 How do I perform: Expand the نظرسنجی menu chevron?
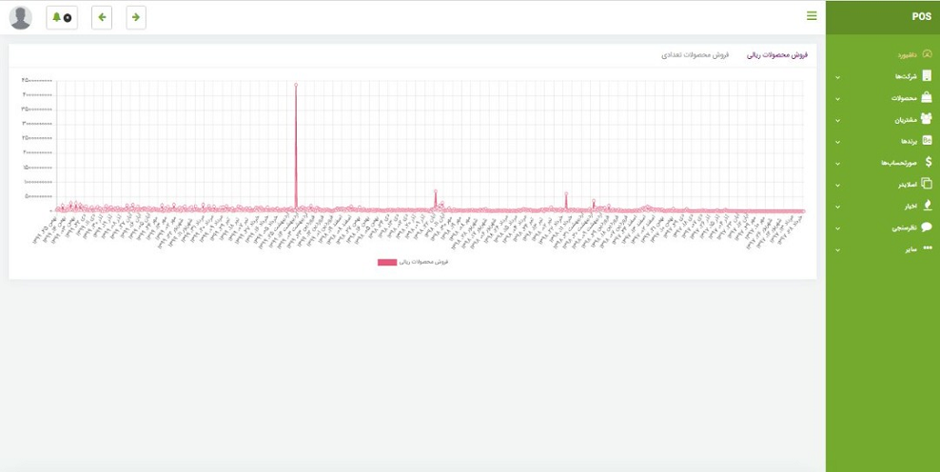[837, 228]
